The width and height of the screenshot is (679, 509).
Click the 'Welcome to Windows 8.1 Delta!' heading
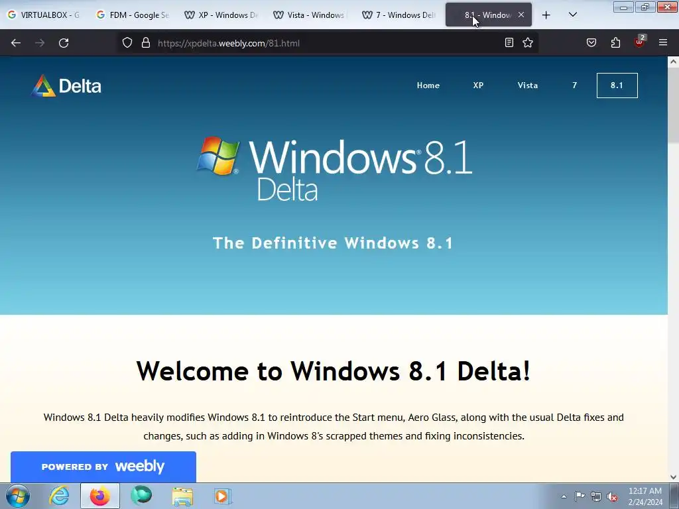(333, 371)
